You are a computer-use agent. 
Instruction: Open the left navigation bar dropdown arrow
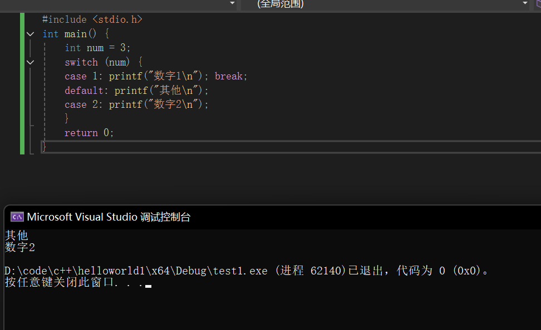point(232,3)
